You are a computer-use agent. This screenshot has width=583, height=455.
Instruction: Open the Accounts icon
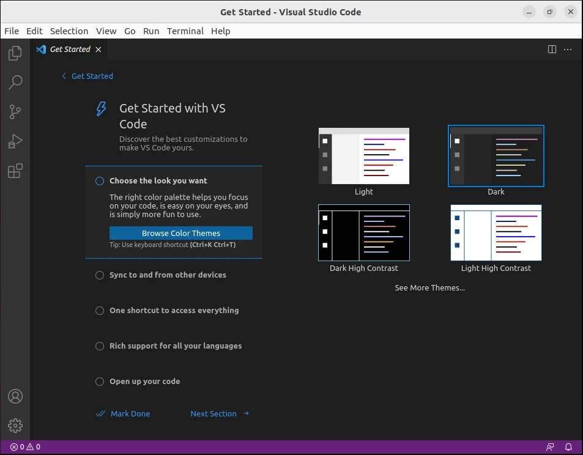click(15, 396)
